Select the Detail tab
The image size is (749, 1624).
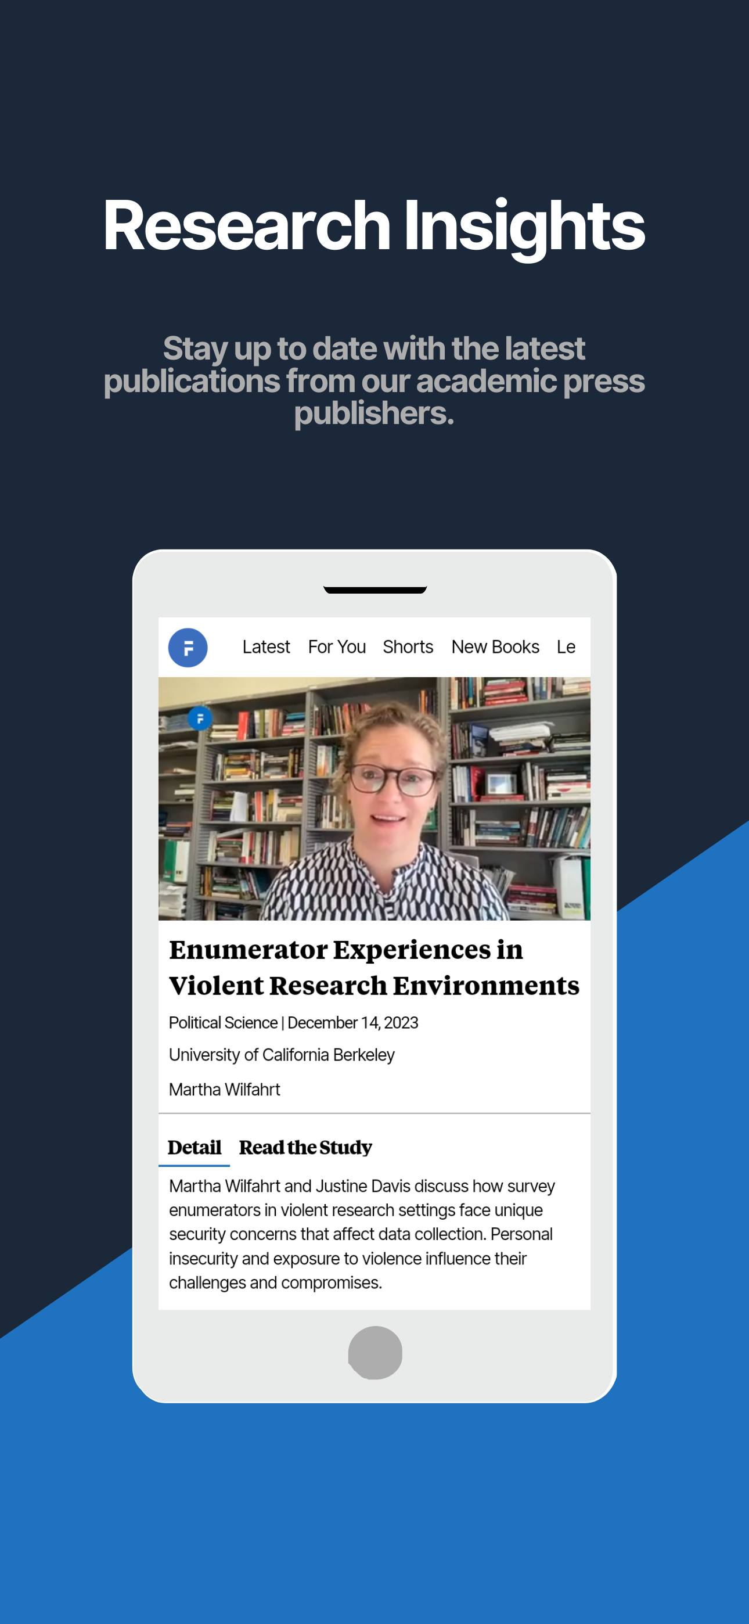click(x=194, y=1147)
